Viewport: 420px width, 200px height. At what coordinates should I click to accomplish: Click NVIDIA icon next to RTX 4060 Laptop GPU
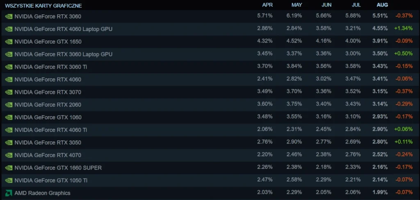pos(9,29)
